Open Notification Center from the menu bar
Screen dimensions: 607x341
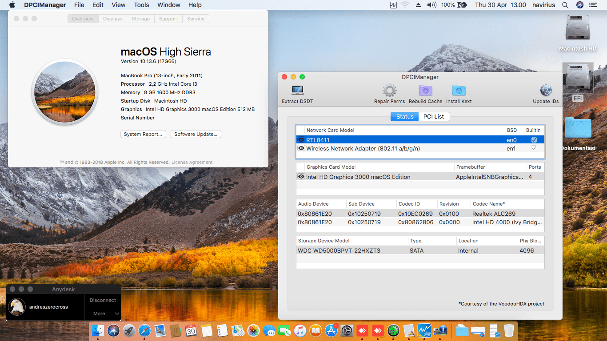(x=594, y=5)
